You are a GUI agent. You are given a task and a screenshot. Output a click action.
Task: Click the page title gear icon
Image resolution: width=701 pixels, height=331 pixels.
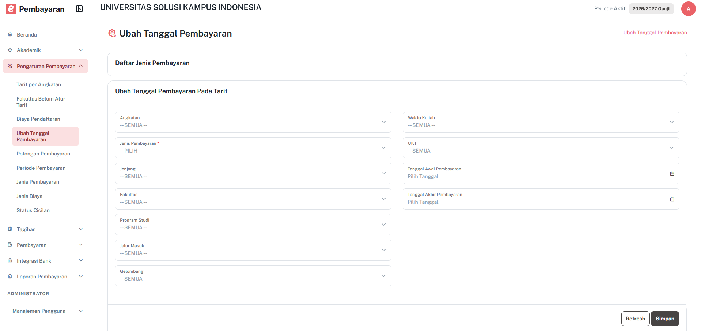(112, 33)
